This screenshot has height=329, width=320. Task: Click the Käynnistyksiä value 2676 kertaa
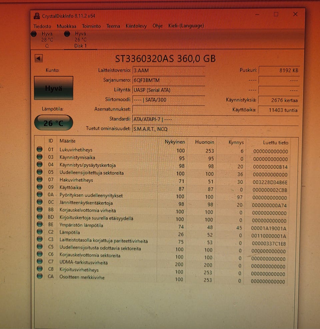(x=279, y=100)
